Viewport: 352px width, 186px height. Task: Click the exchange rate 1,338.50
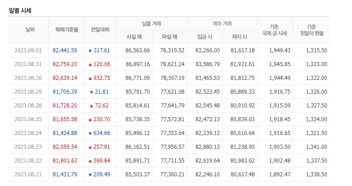[x=317, y=175]
